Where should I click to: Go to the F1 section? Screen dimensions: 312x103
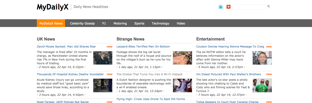pyautogui.click(x=104, y=23)
